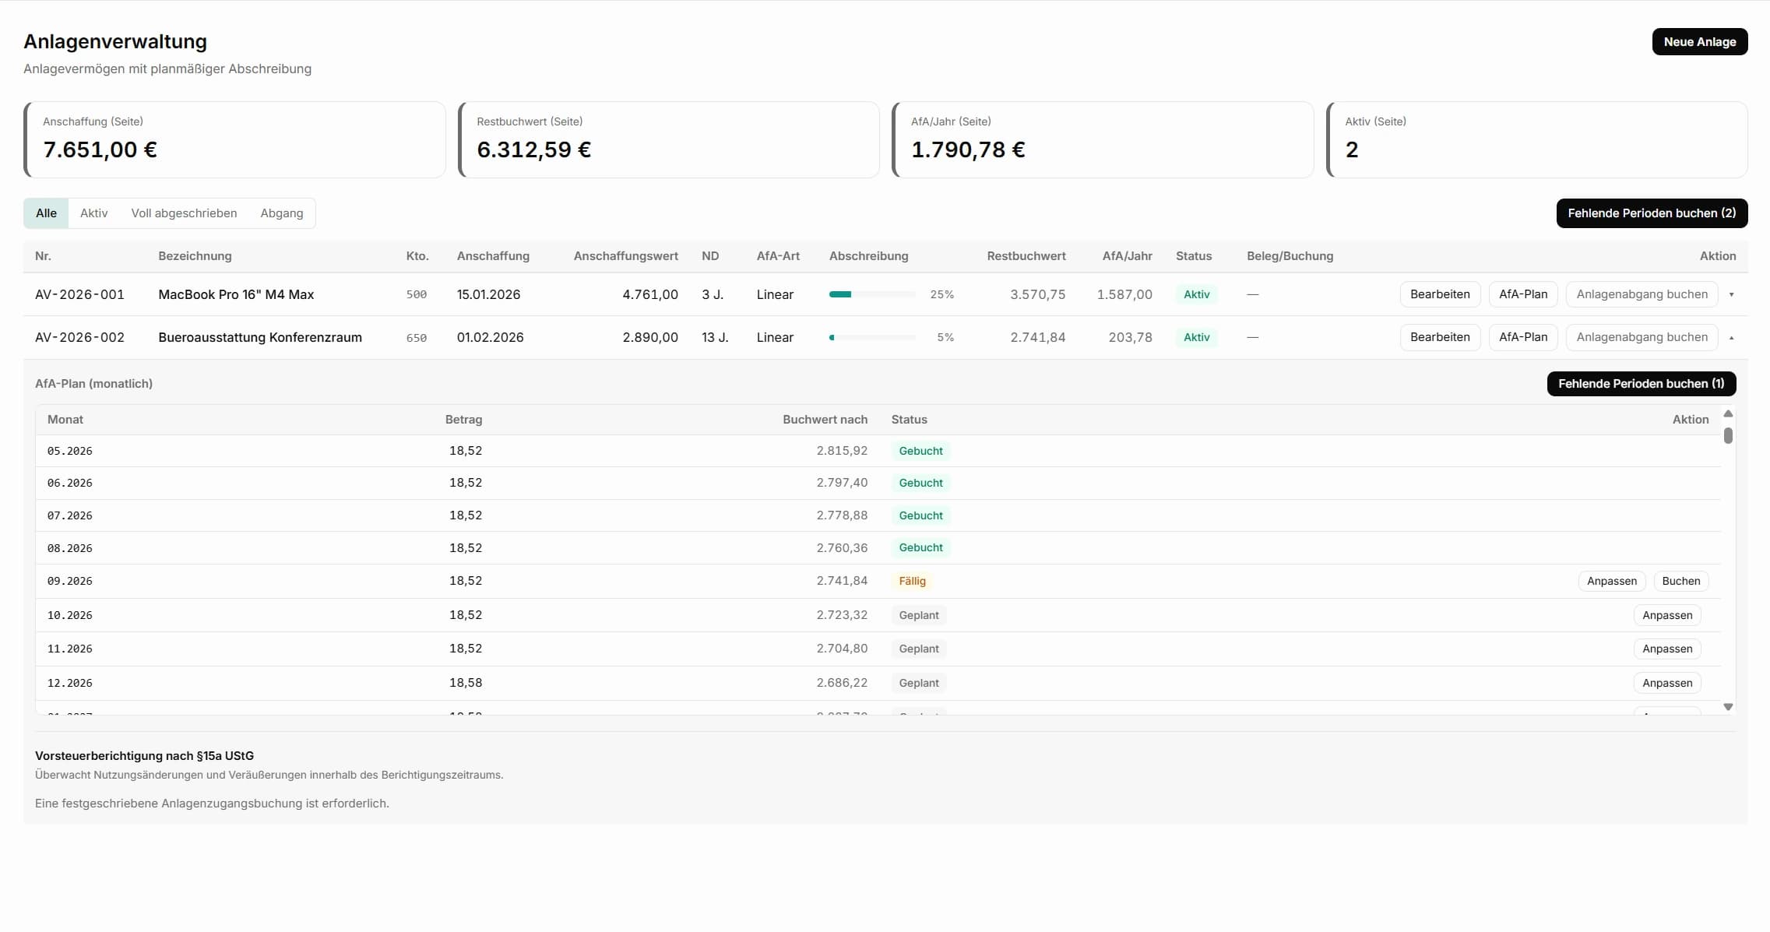Click the 2.741,84 Buchwert value for 09.2026
This screenshot has width=1770, height=932.
(x=842, y=581)
